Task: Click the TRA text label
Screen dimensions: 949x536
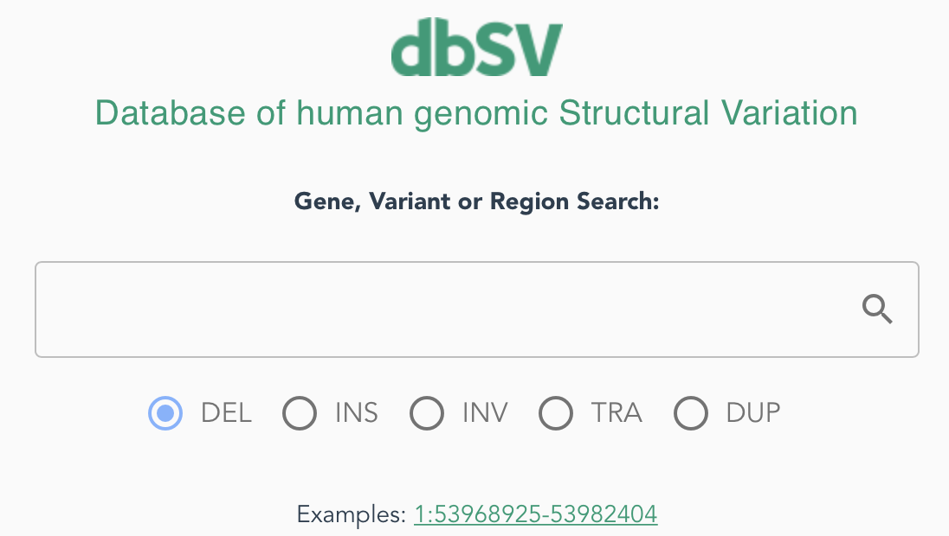Action: [x=617, y=413]
